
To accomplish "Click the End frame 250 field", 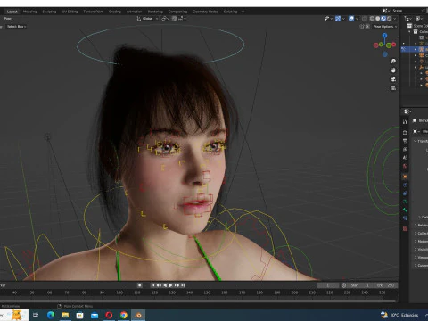I will coord(386,285).
